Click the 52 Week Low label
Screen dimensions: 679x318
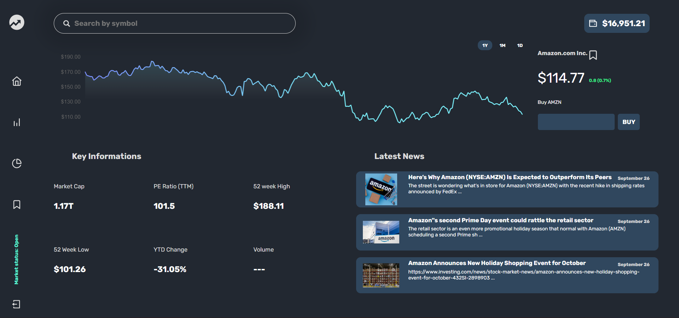71,250
